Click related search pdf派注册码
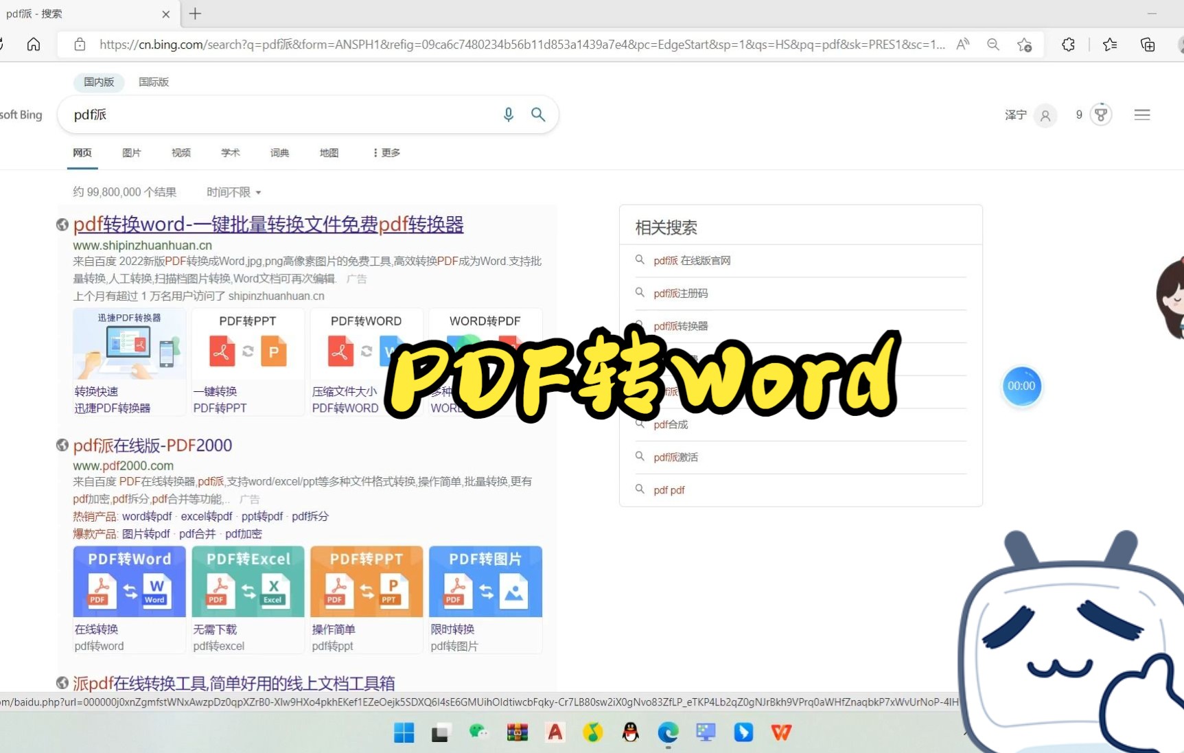This screenshot has height=753, width=1184. (680, 293)
